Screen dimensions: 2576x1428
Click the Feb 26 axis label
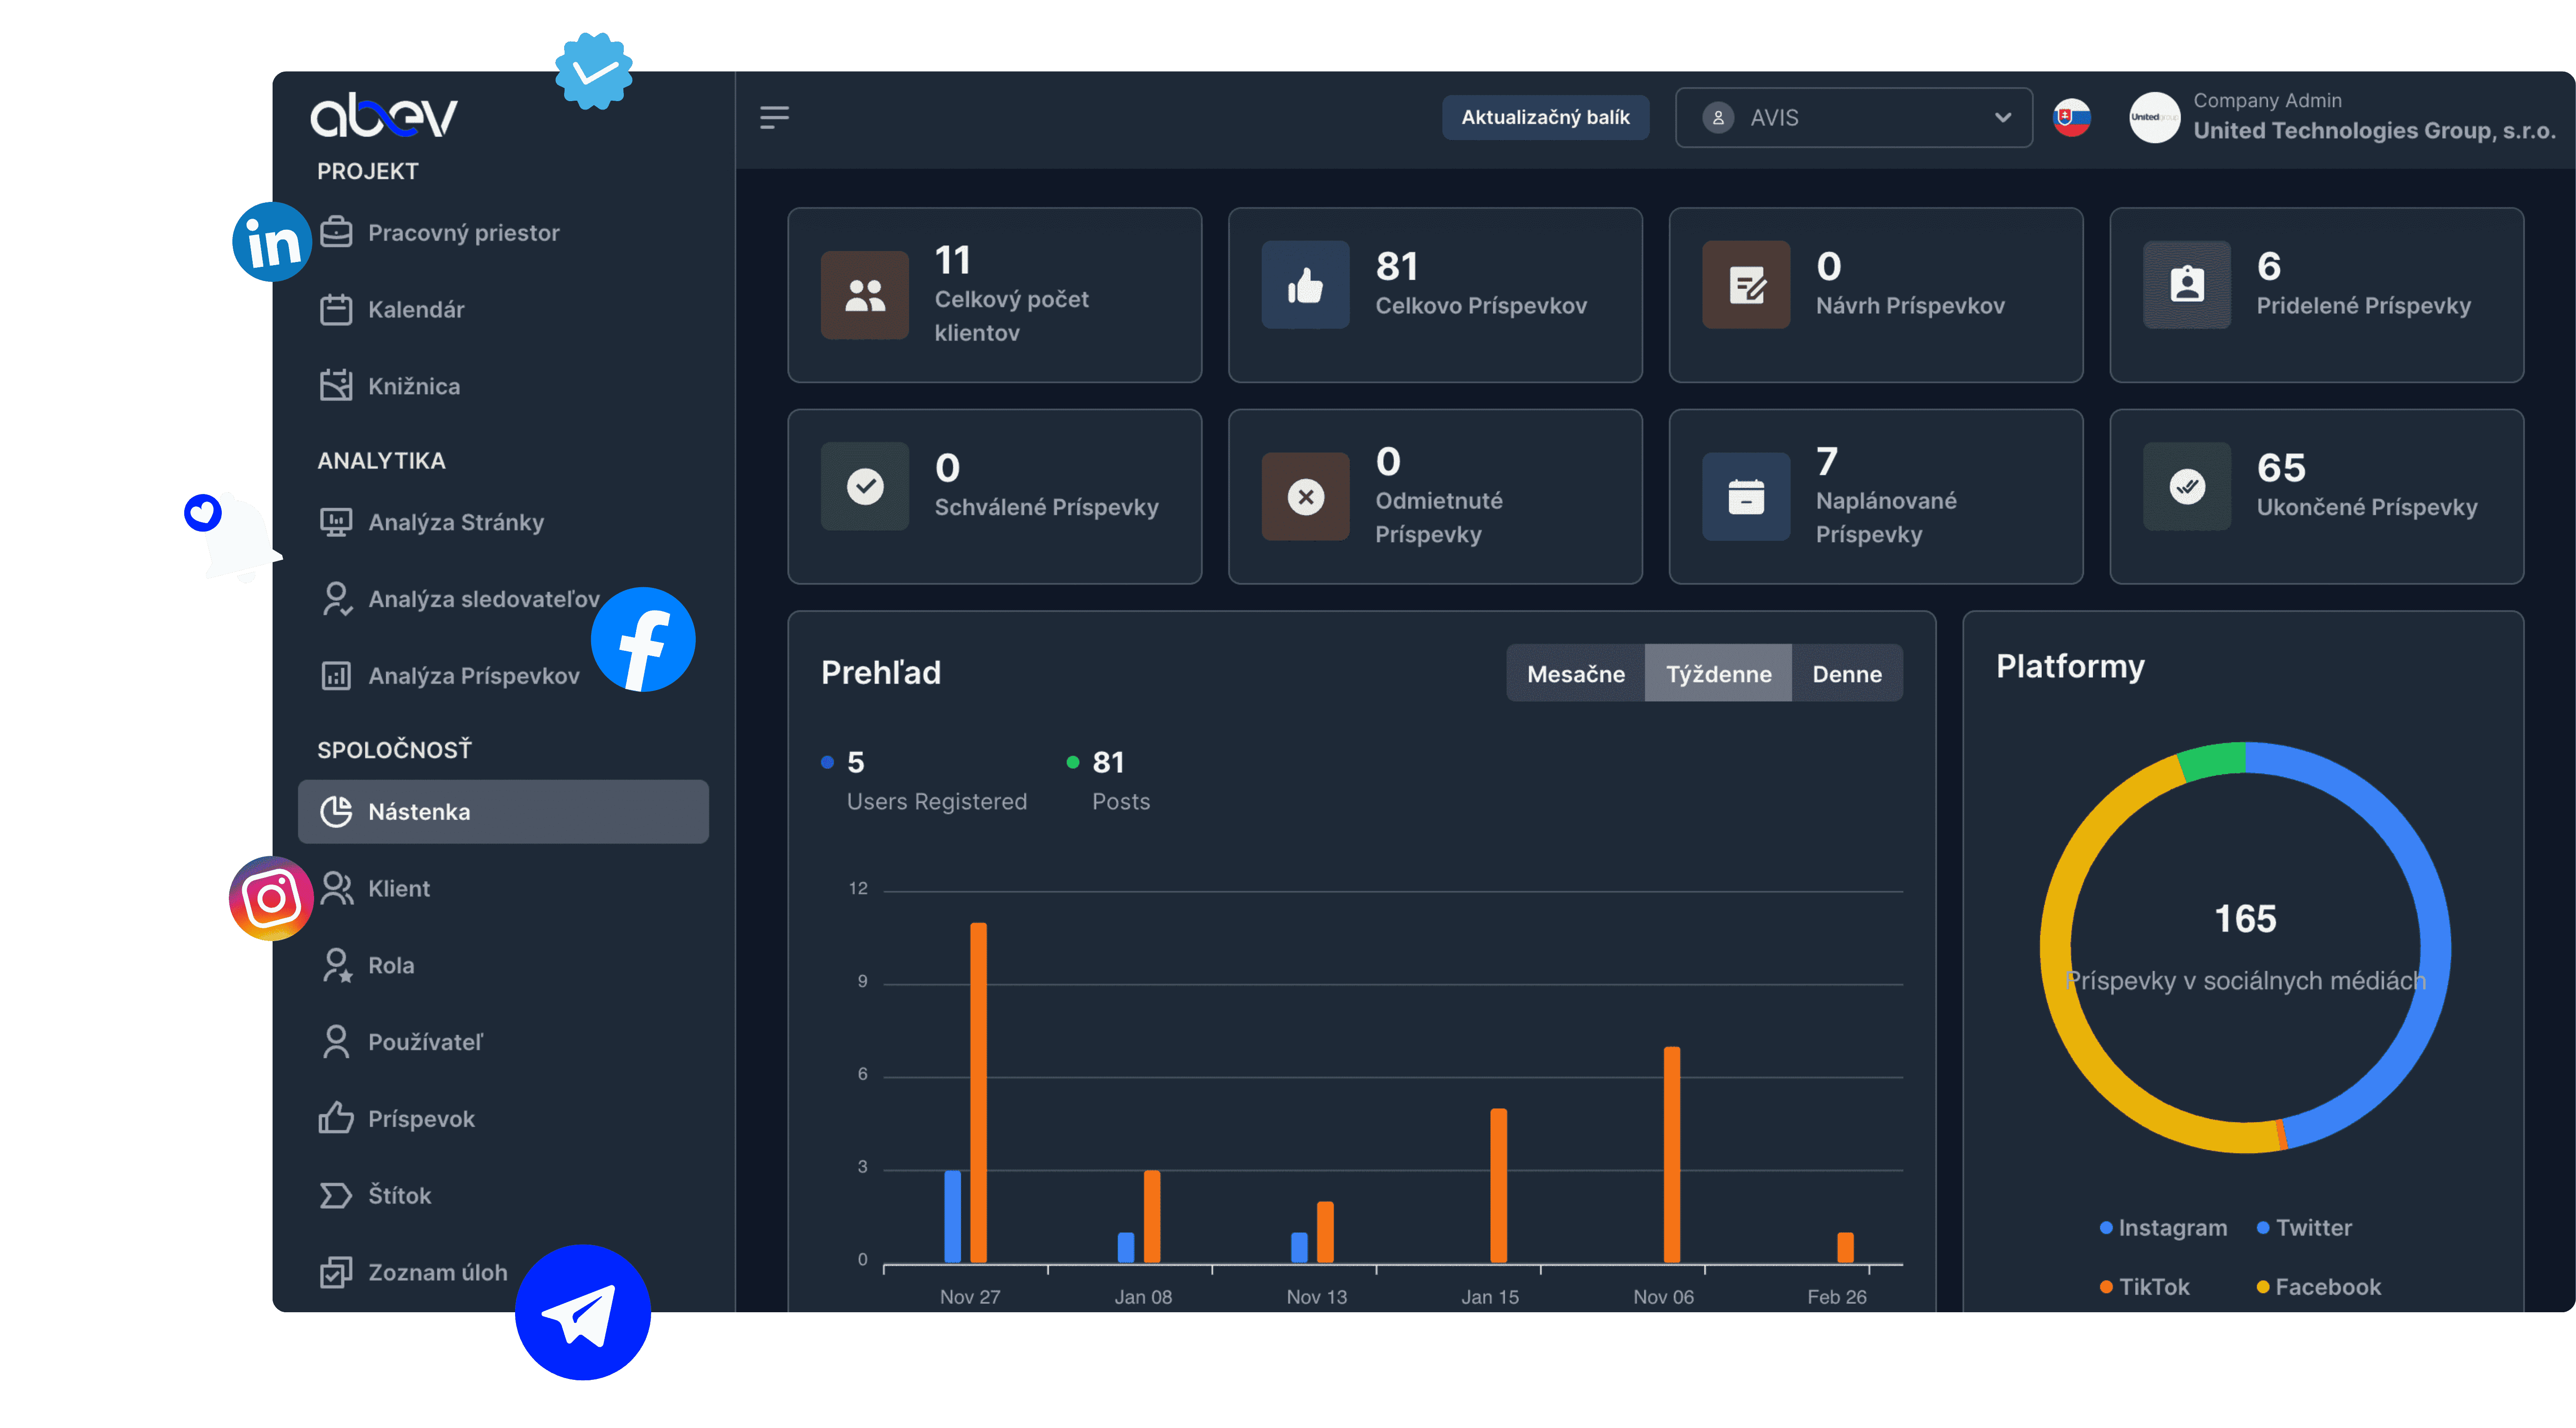click(1836, 1297)
